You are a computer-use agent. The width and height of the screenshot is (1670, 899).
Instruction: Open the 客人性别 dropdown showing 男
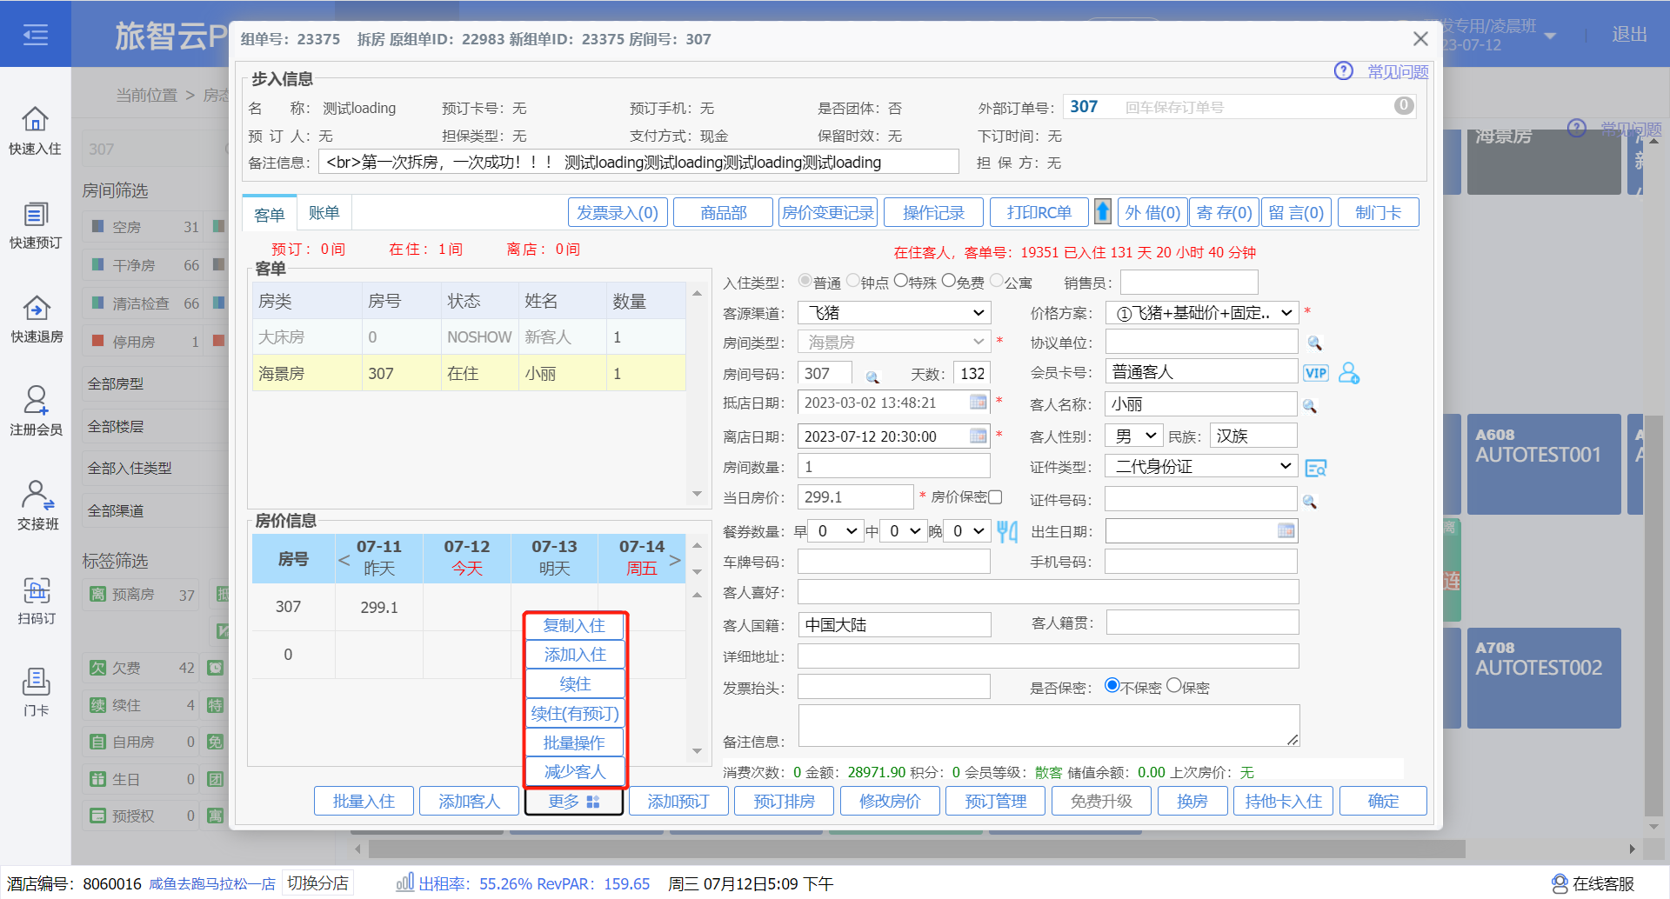tap(1133, 436)
